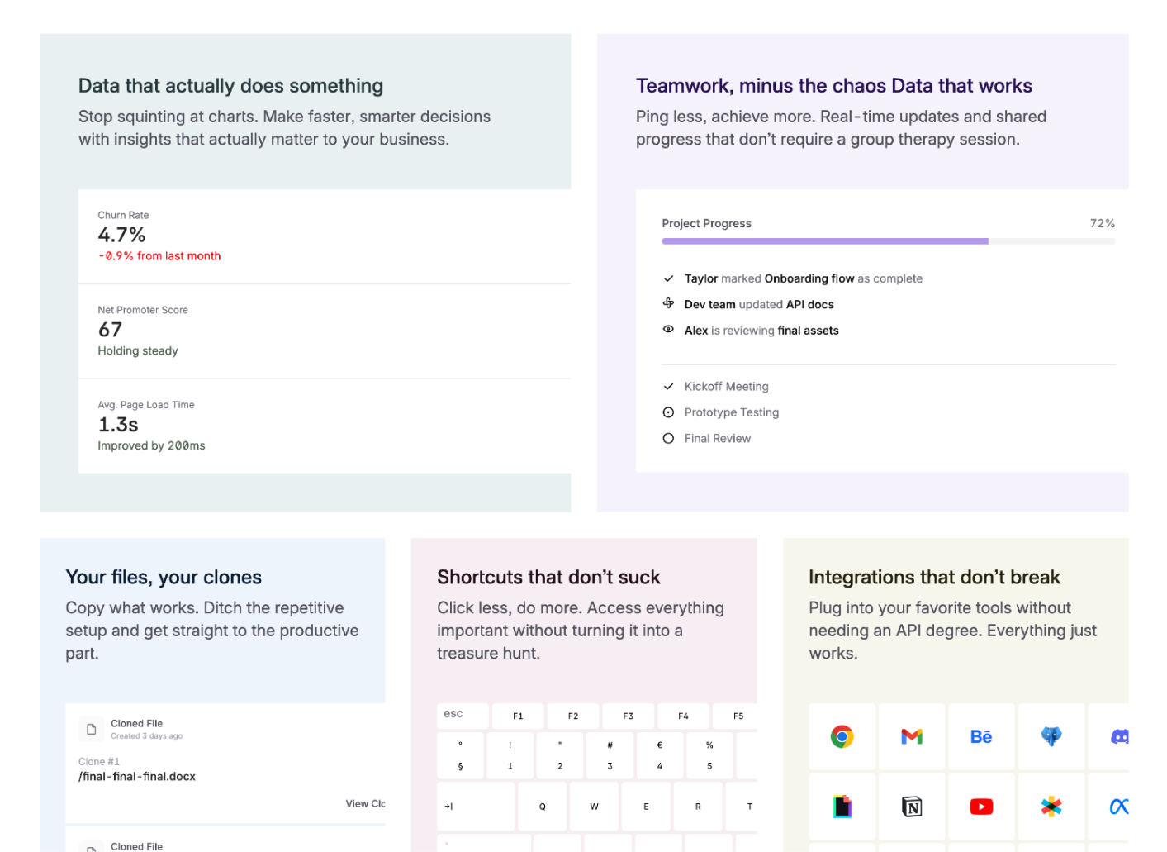Check the Final Review circle
Viewport: 1167px width, 852px height.
(x=668, y=439)
